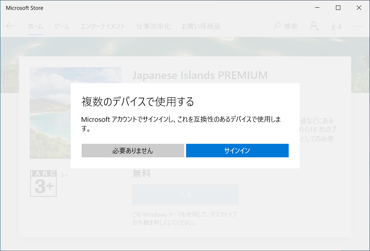This screenshot has width=370, height=251.
Task: Open the three-dot more menu
Action: coord(358,26)
